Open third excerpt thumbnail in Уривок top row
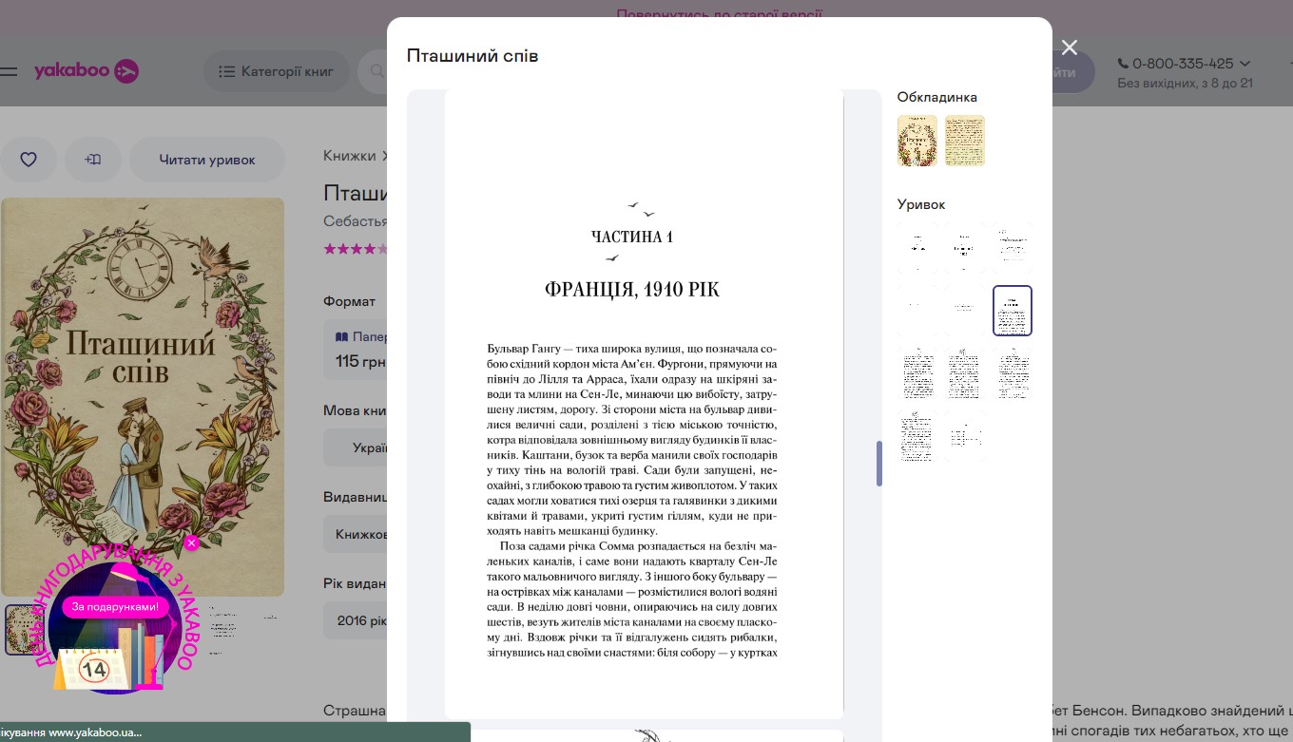 1013,248
